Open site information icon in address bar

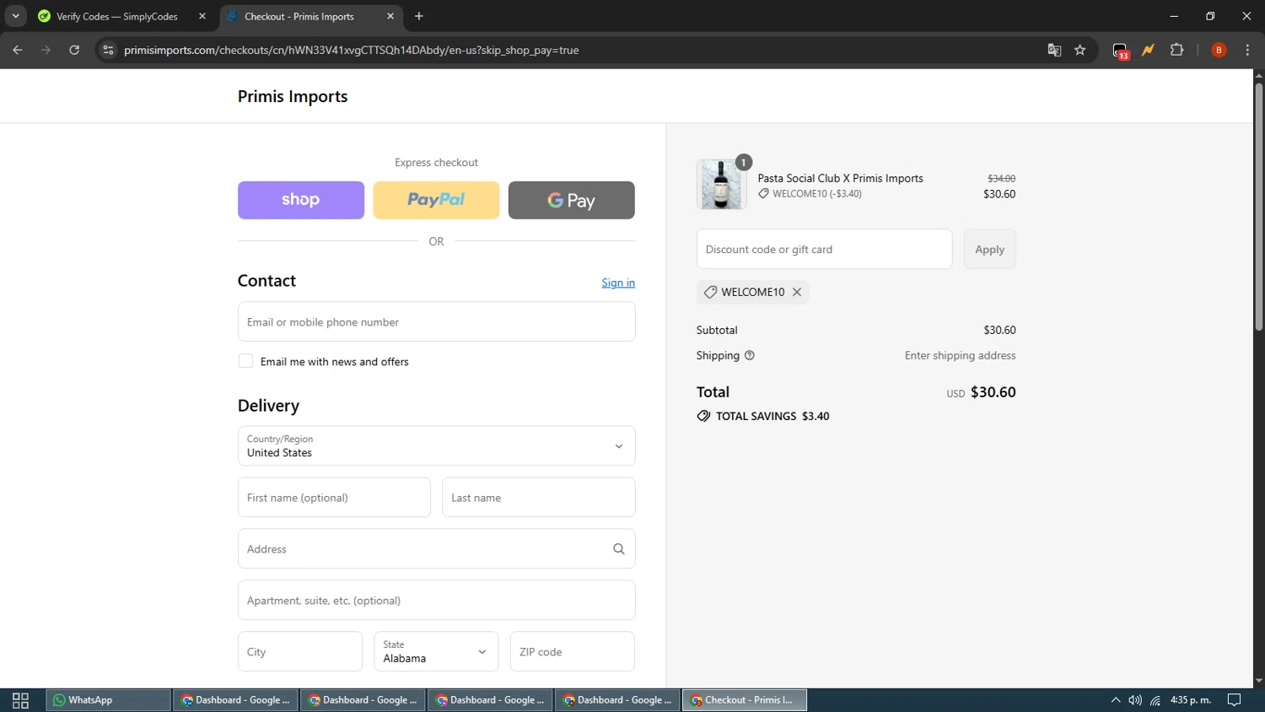108,50
